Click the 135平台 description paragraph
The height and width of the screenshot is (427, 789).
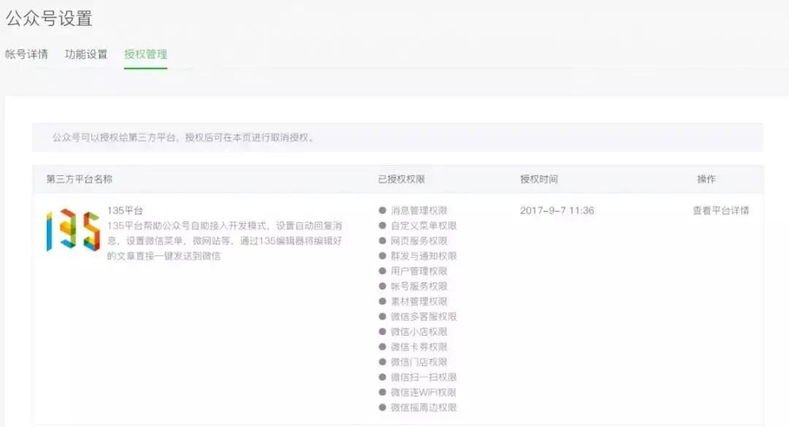tap(224, 240)
